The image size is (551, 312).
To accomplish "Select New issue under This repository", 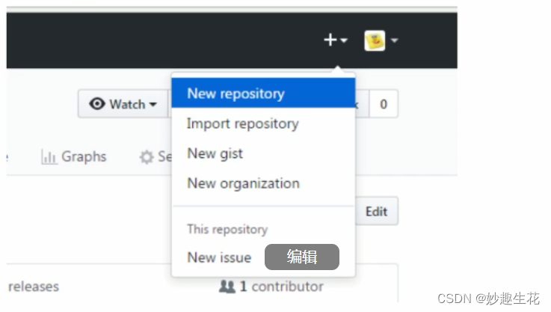I will tap(219, 257).
